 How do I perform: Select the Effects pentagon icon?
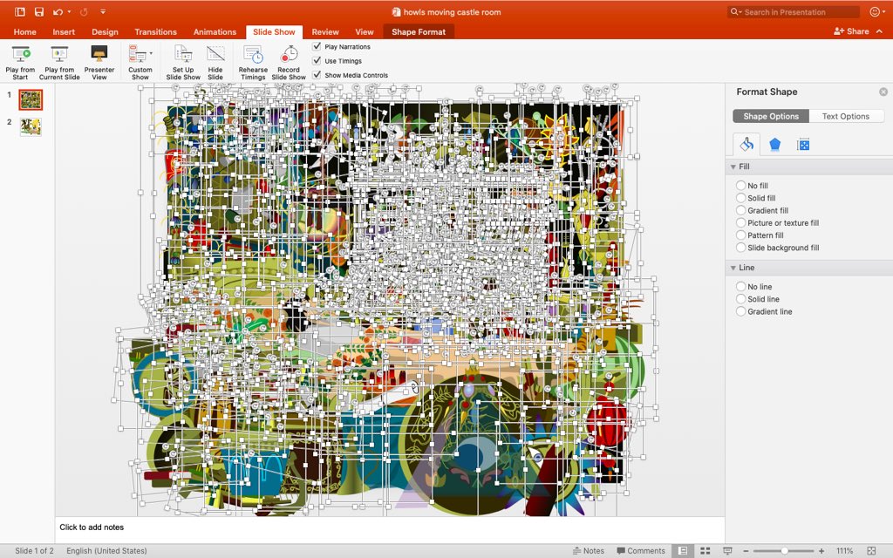point(774,145)
